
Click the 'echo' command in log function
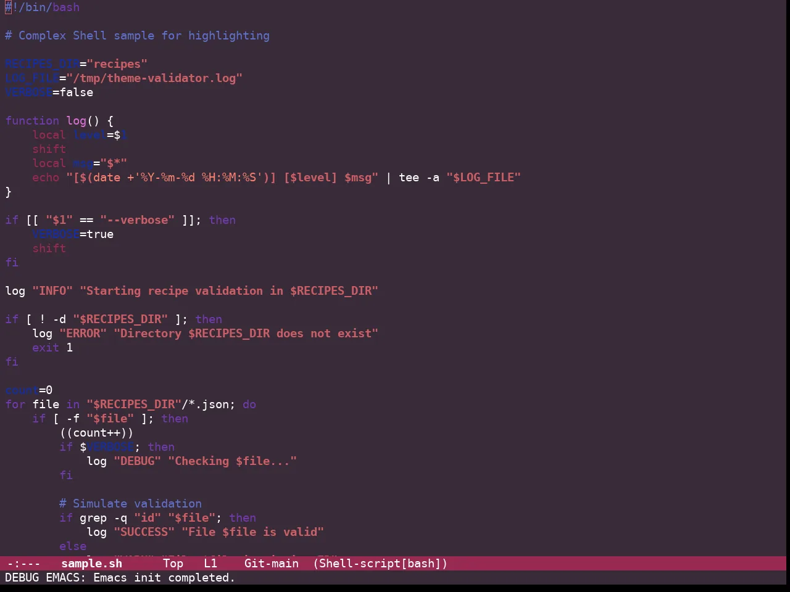coord(46,178)
